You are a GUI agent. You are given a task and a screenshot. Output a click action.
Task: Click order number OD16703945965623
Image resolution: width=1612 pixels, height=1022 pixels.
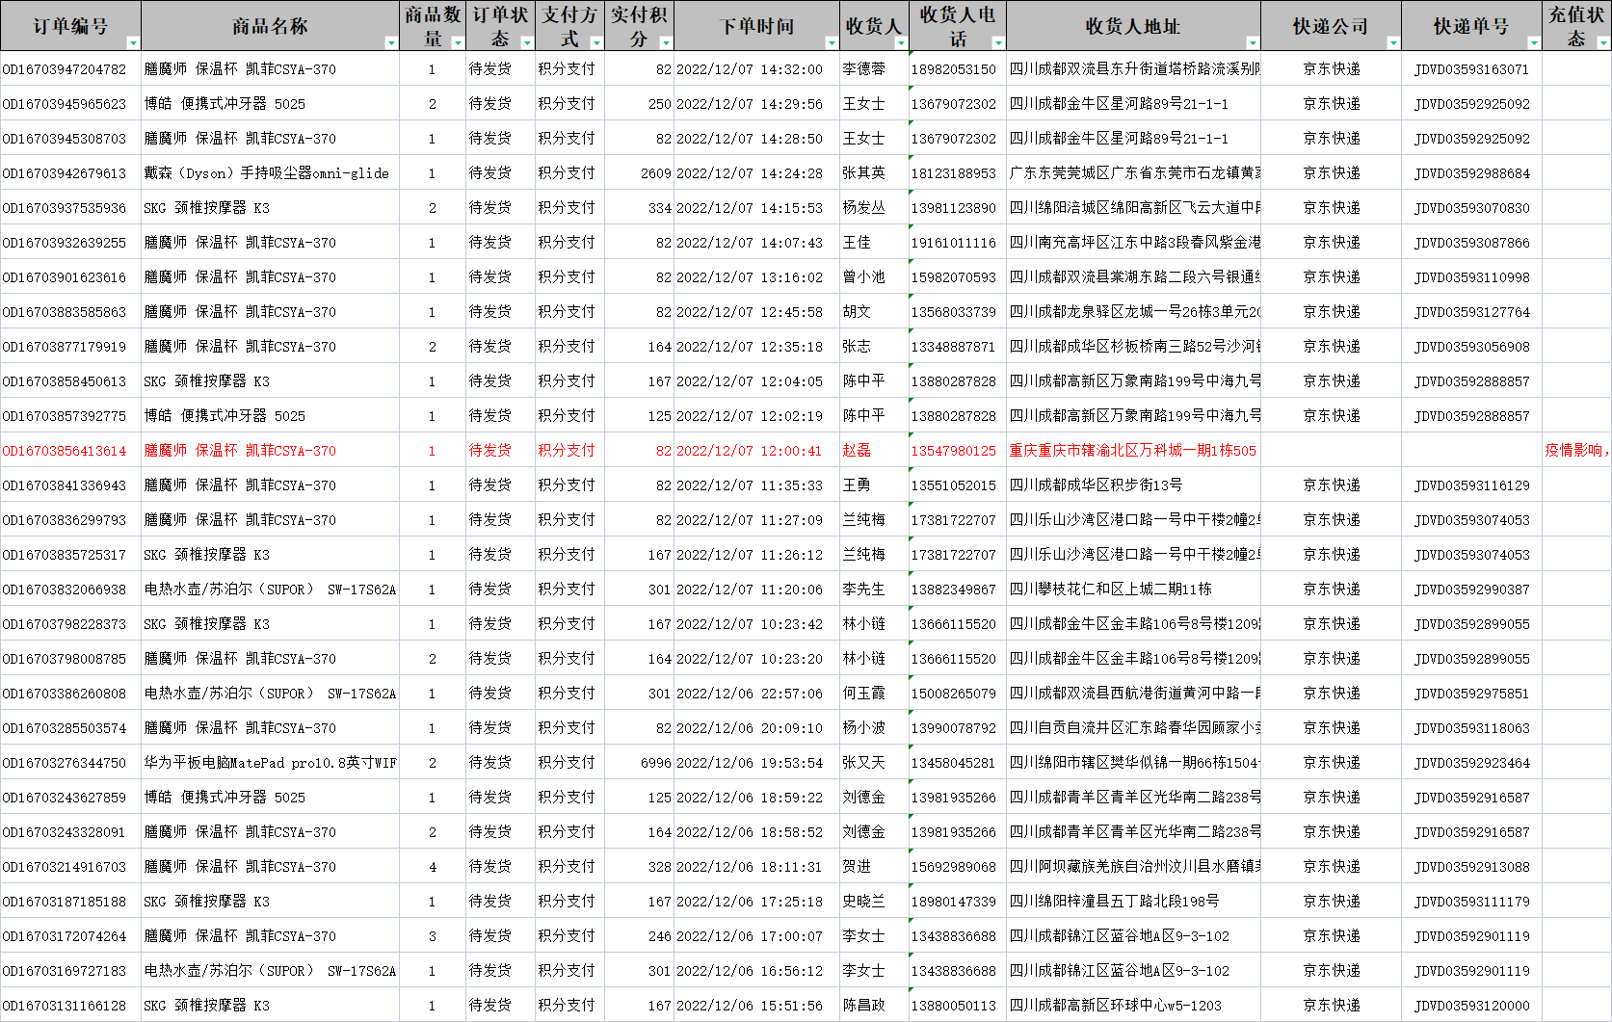(65, 104)
